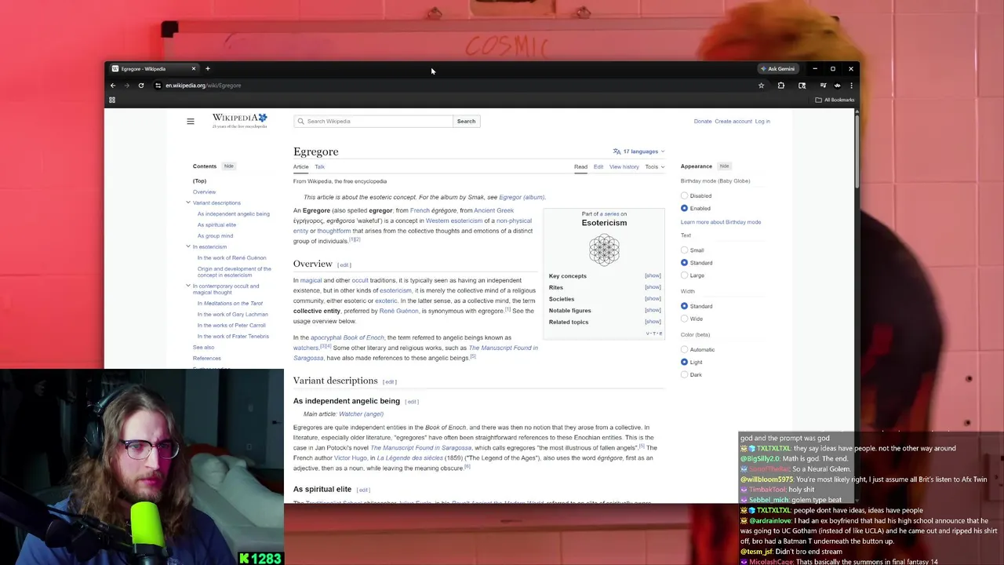The image size is (1004, 565).
Task: Open the Wikipedia hamburger main menu
Action: 191,122
